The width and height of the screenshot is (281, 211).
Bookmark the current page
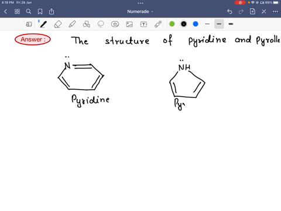click(40, 12)
